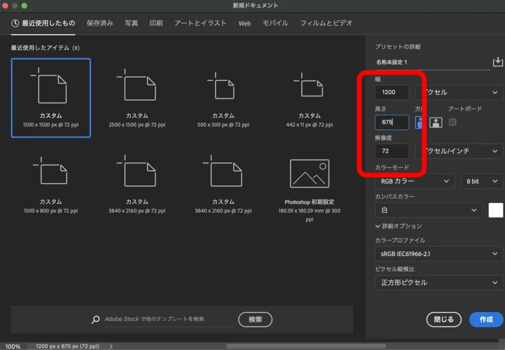Click the 作成 button
Screen dimensions: 505x350
click(486, 319)
